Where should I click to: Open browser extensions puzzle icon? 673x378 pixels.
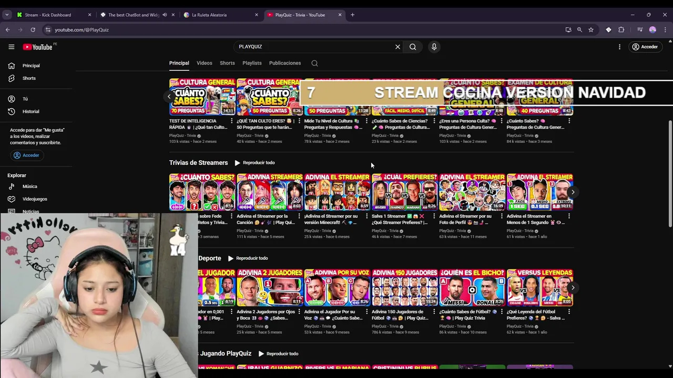[621, 30]
